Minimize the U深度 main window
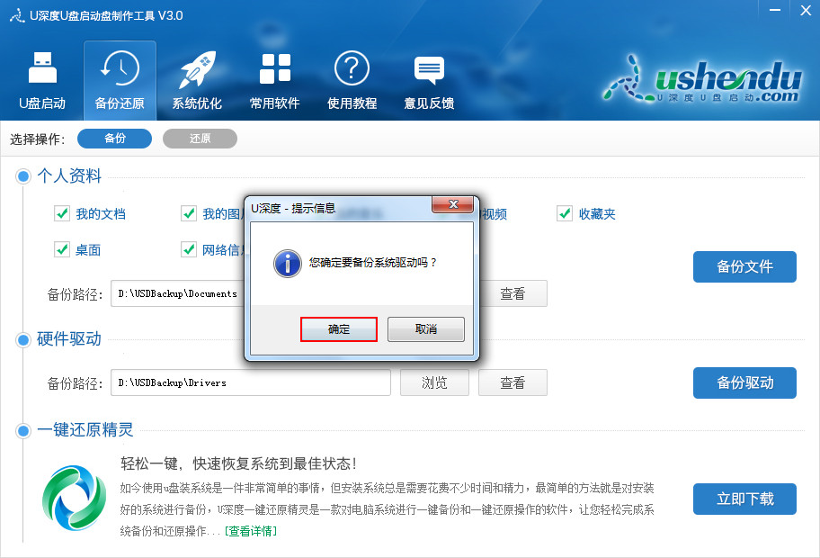 775,10
